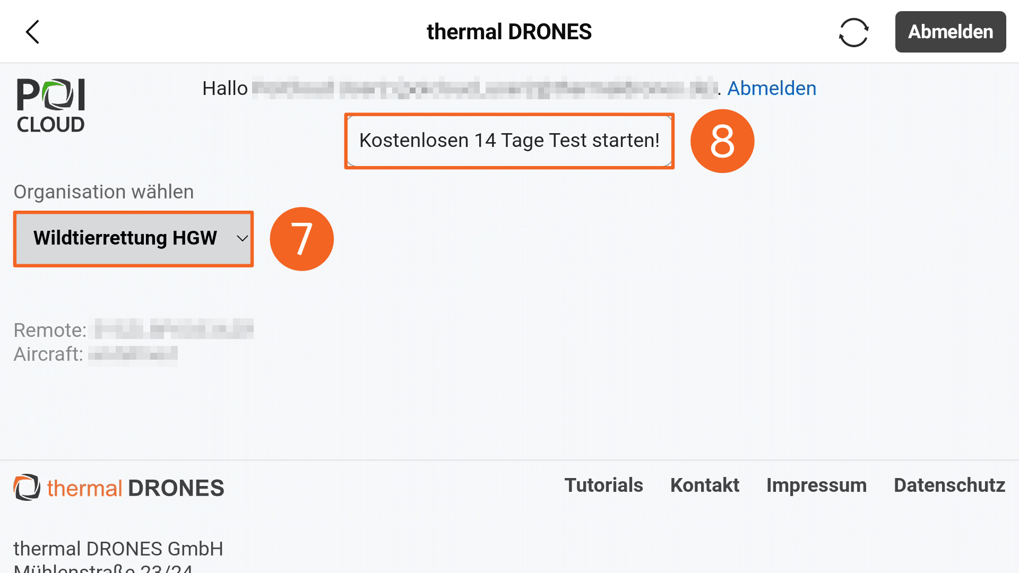
Task: Click the blue Abmelden link
Action: (x=771, y=89)
